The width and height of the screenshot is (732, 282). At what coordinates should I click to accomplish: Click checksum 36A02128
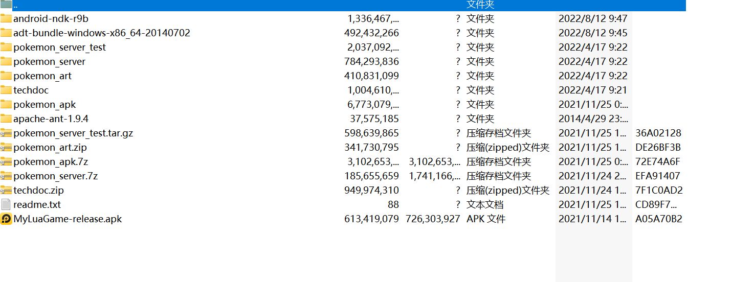pos(658,133)
